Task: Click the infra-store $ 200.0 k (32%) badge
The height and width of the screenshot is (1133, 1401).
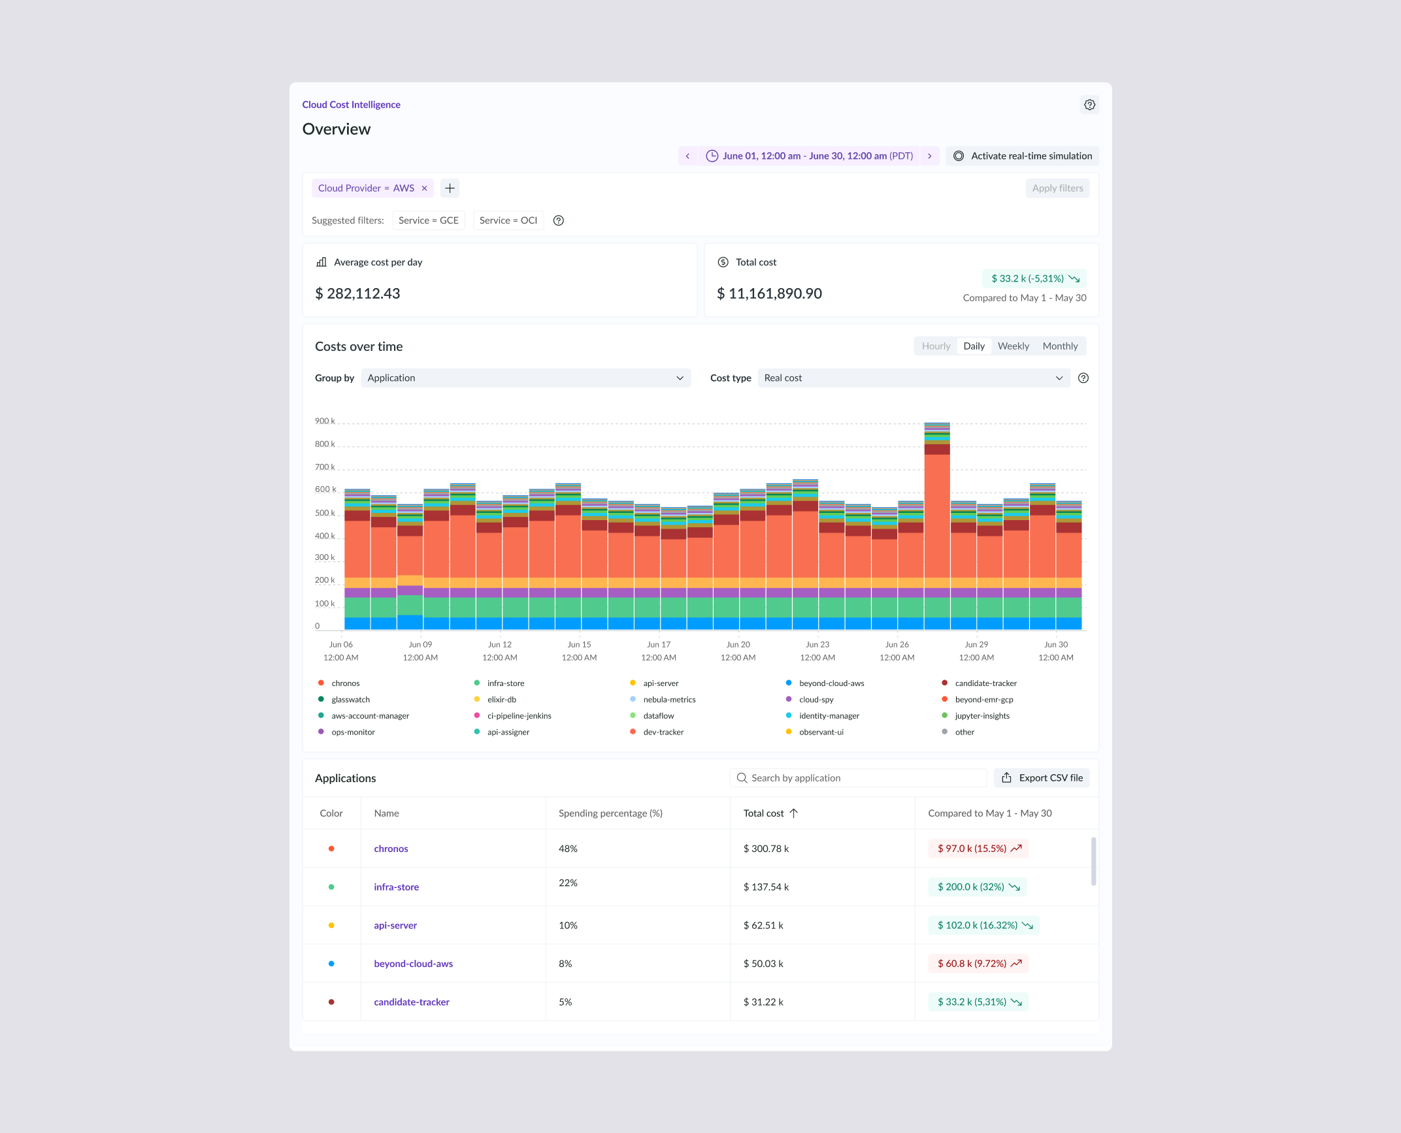Action: tap(978, 887)
